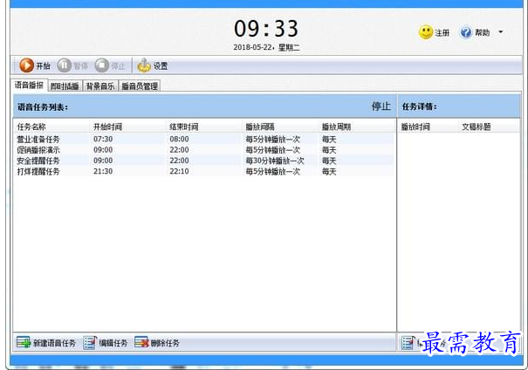
Task: Click the 帮助 question mark icon
Action: point(466,32)
